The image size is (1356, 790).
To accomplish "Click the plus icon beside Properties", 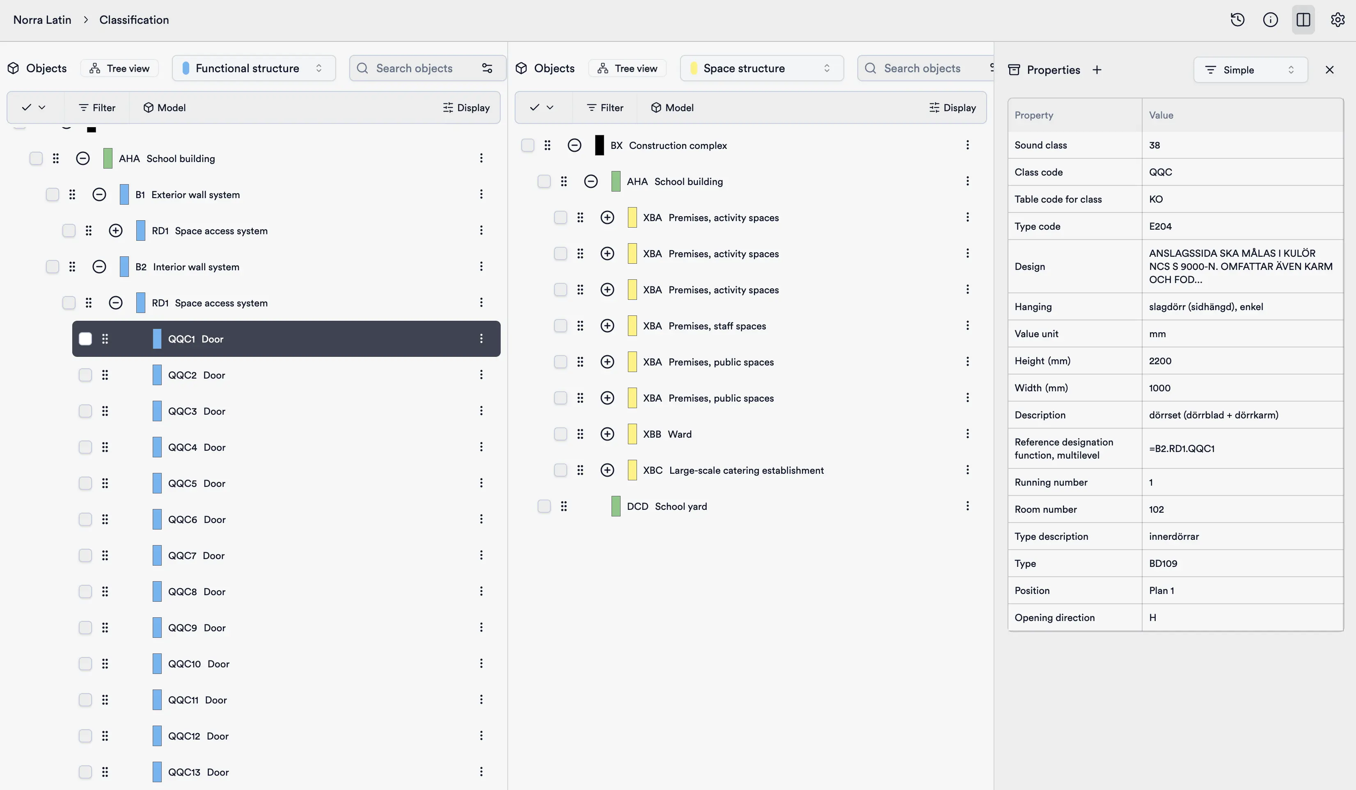I will pyautogui.click(x=1097, y=70).
